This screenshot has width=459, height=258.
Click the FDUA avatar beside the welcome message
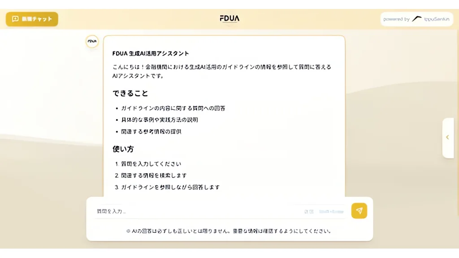click(x=92, y=41)
